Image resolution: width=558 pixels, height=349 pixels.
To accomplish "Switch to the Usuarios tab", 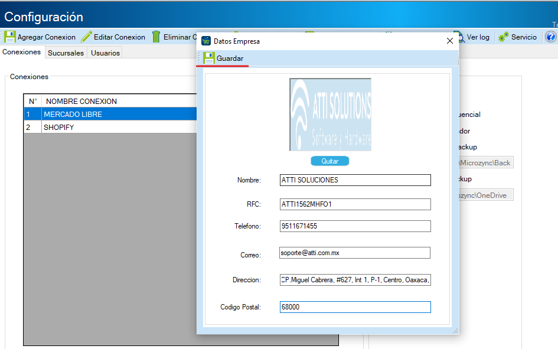I will pyautogui.click(x=105, y=53).
